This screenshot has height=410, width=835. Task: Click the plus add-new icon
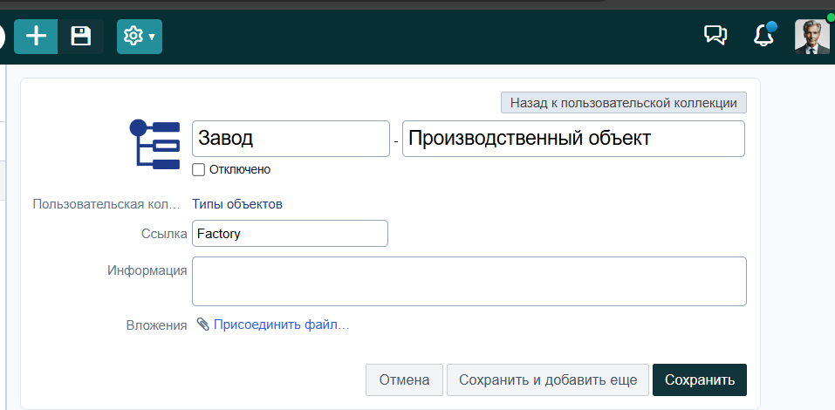coord(37,37)
